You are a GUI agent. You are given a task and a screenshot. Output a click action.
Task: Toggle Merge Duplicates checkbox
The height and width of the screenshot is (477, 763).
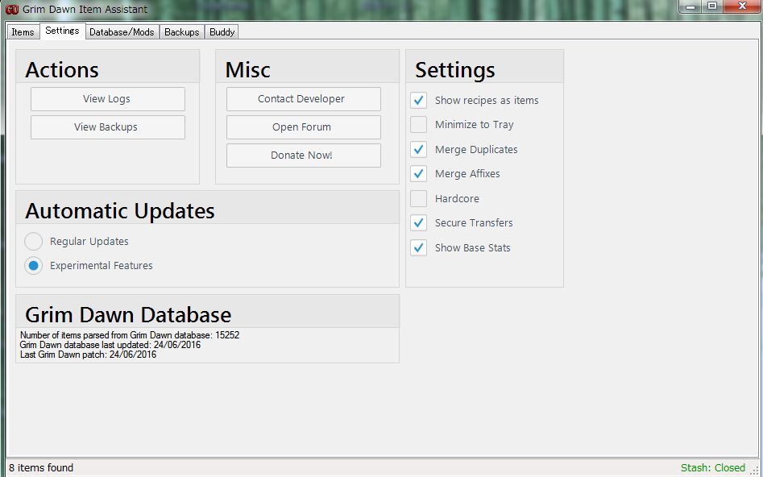418,149
